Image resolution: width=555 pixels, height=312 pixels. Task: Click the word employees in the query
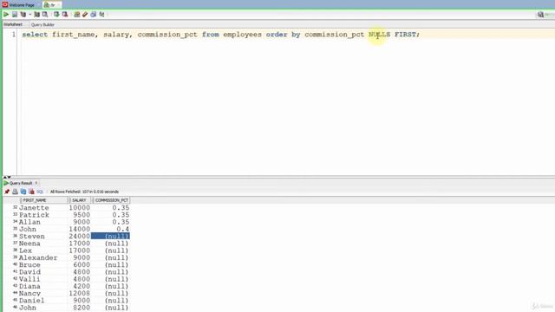click(x=243, y=35)
